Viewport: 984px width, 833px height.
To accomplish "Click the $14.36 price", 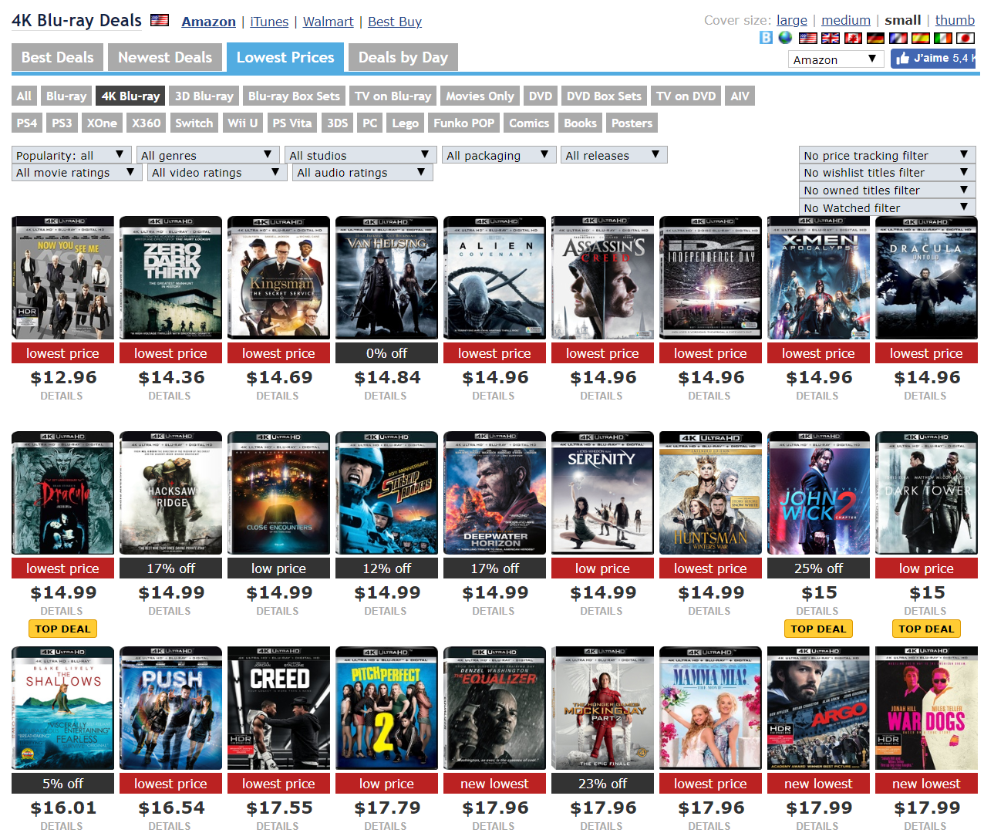I will click(x=171, y=377).
